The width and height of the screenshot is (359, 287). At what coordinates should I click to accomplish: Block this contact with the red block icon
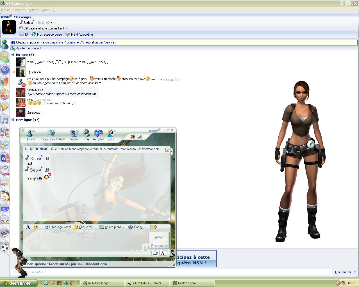point(133,137)
